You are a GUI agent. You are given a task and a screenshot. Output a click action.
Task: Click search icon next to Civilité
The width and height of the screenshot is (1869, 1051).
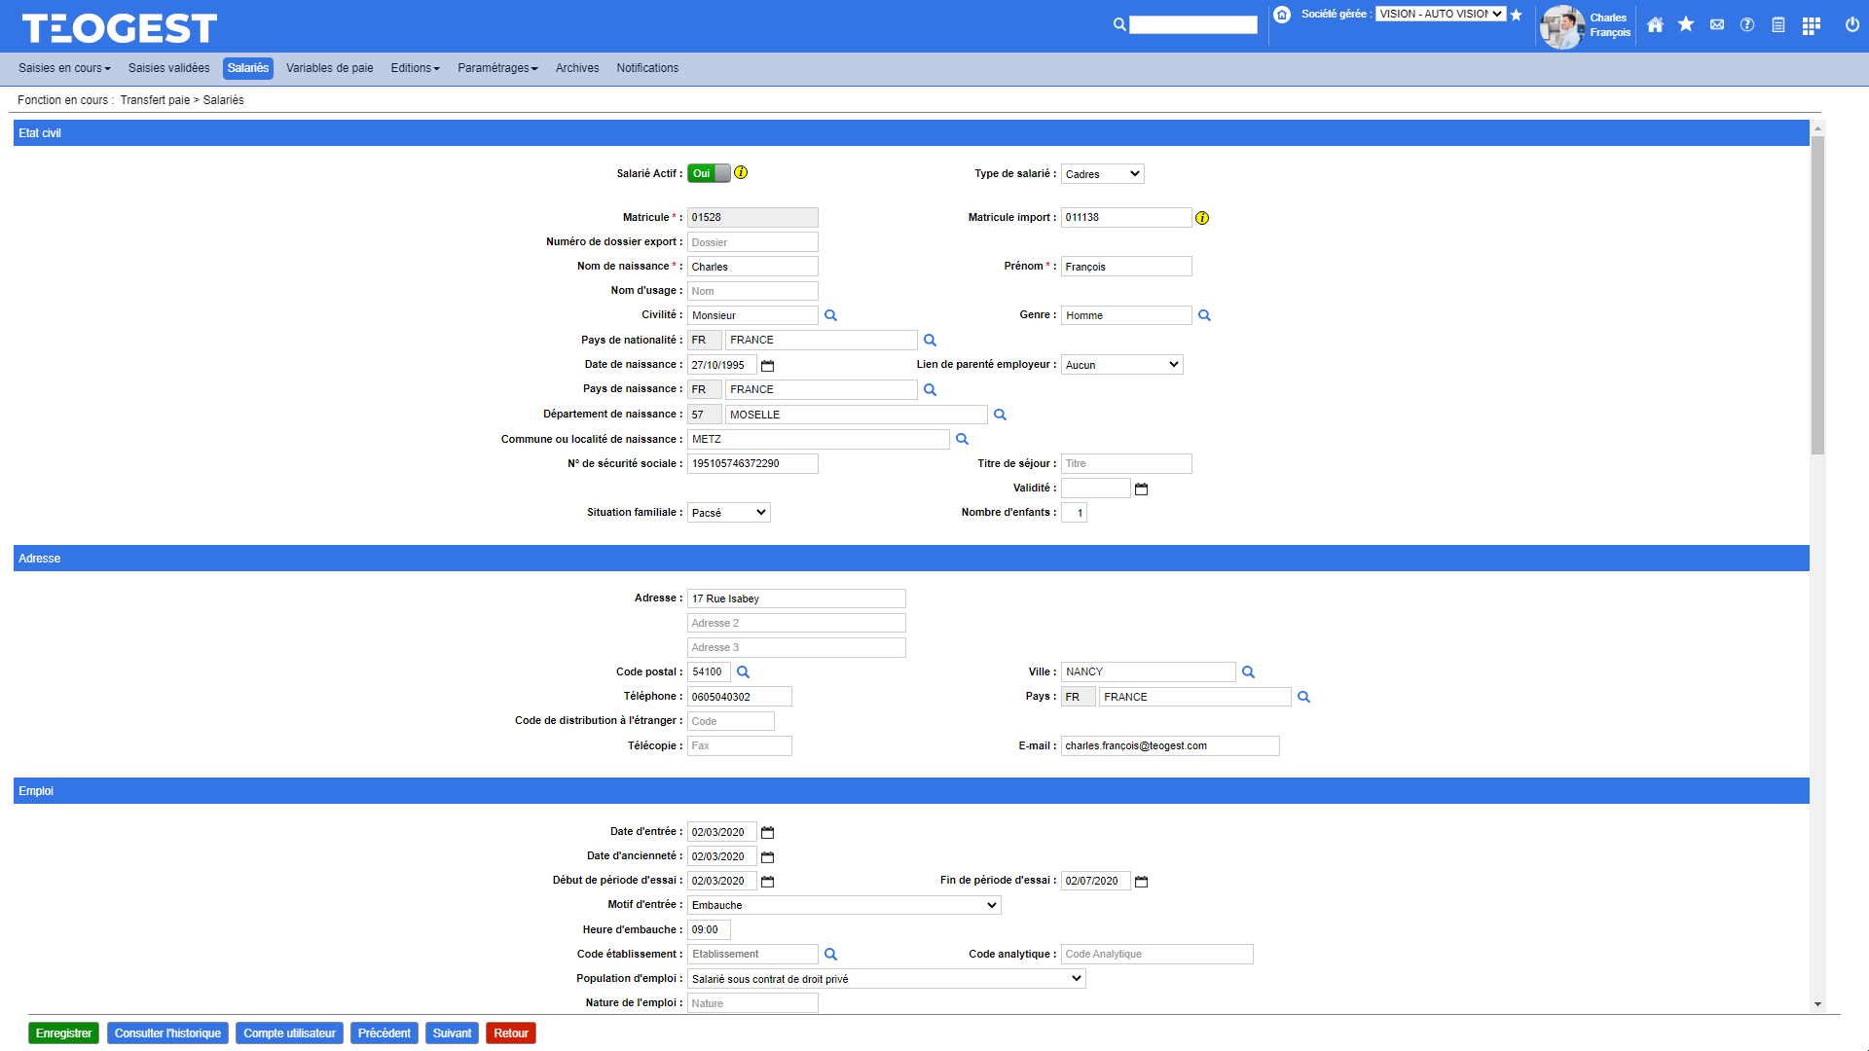click(x=830, y=315)
